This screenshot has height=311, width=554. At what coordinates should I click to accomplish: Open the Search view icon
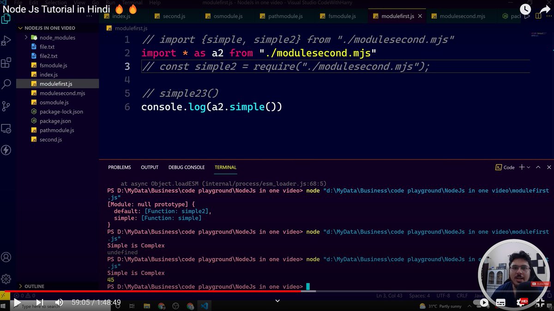coord(6,84)
